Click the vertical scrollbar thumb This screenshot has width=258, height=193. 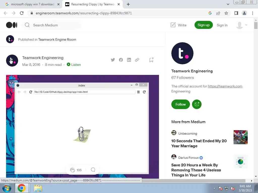(x=256, y=25)
